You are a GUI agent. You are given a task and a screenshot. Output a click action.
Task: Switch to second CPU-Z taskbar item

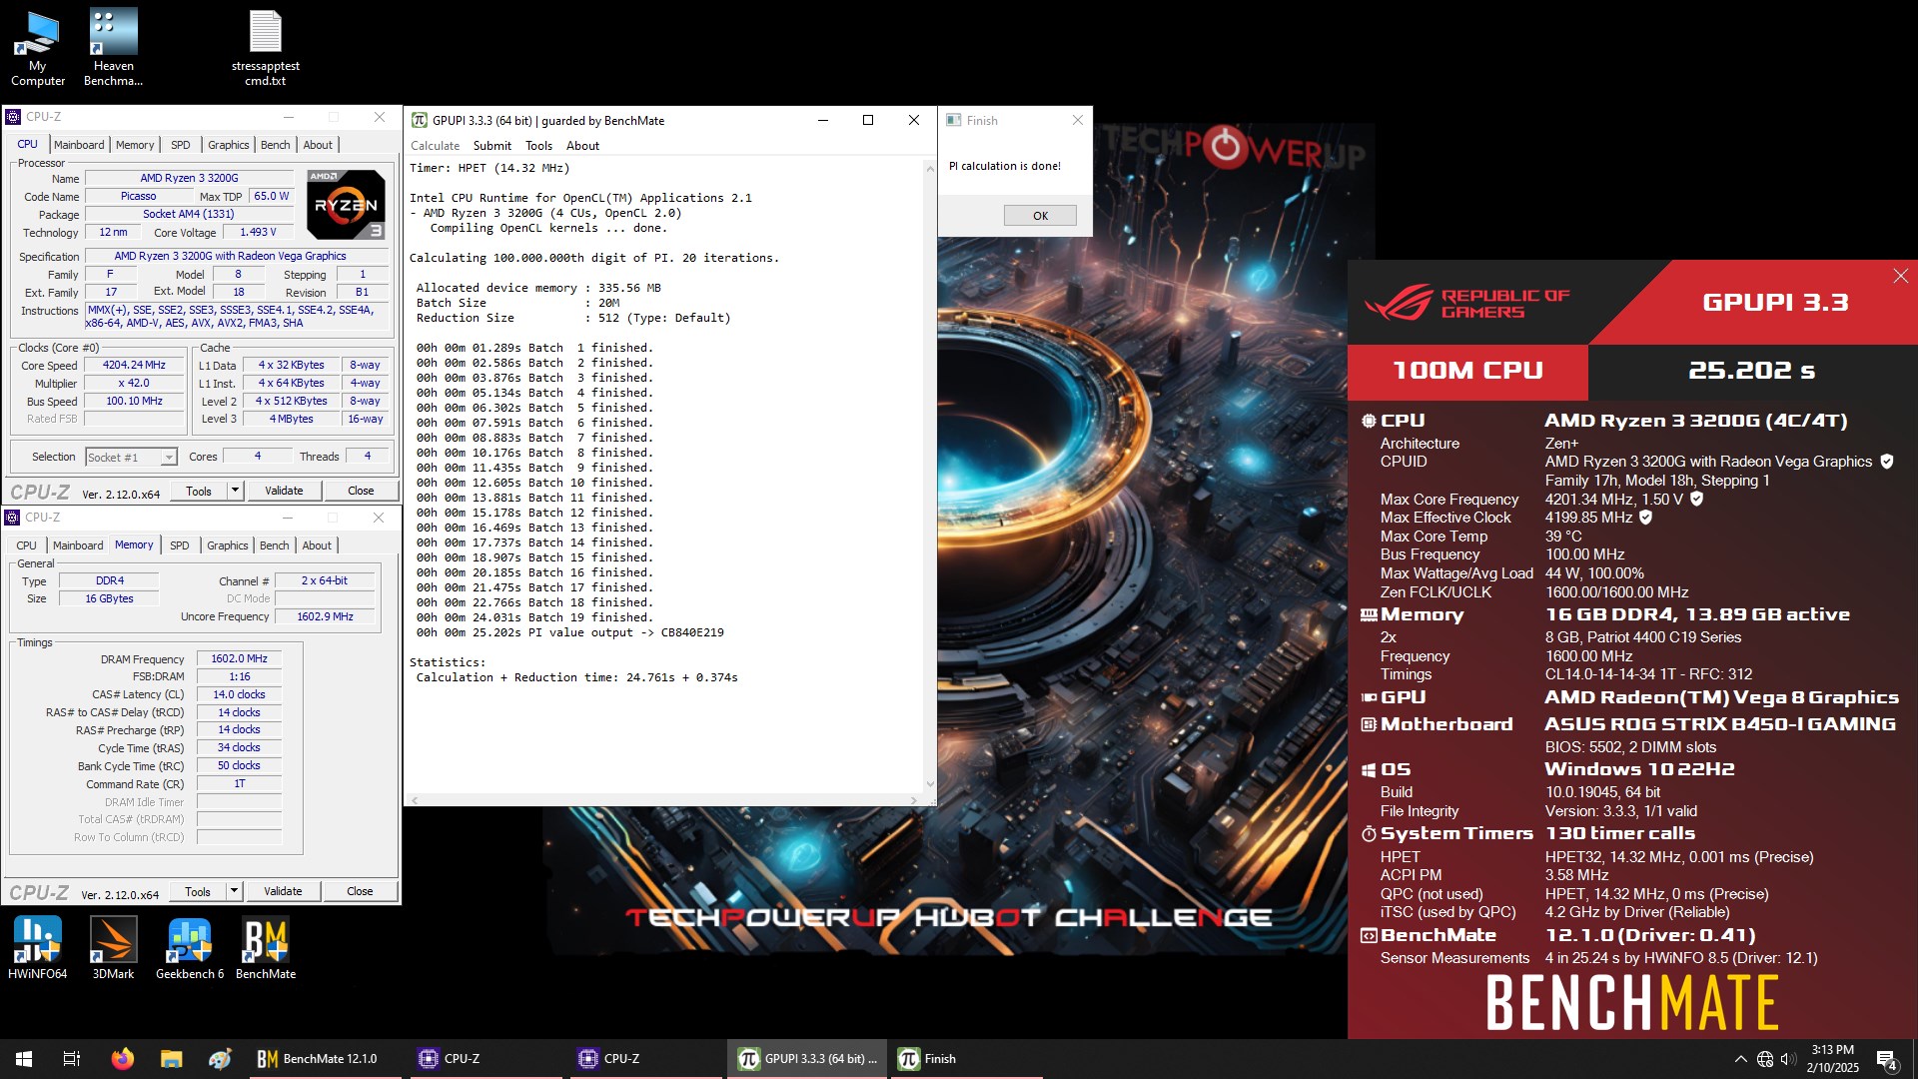pos(644,1059)
